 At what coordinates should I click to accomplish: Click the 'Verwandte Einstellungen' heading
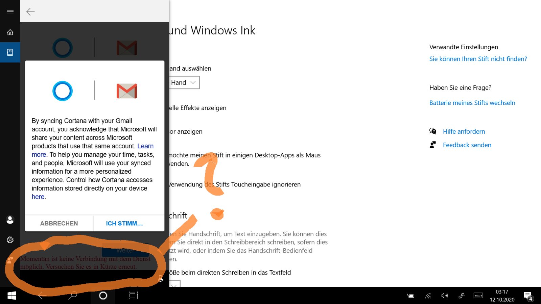[x=464, y=47]
